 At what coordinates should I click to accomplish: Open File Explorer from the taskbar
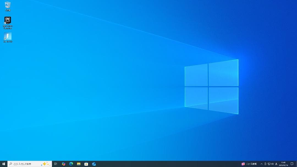tap(79, 164)
